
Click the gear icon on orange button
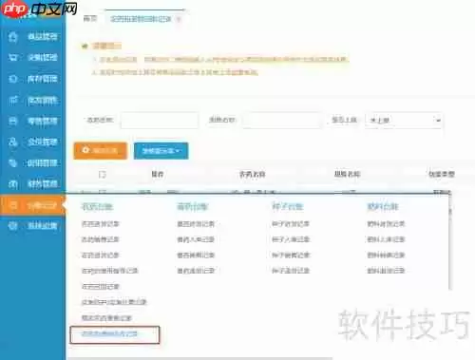coord(85,150)
